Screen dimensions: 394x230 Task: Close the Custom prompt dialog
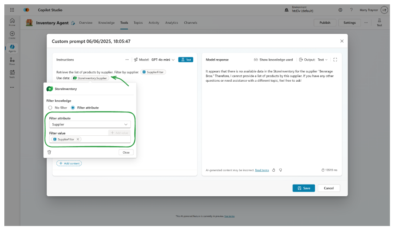(342, 41)
